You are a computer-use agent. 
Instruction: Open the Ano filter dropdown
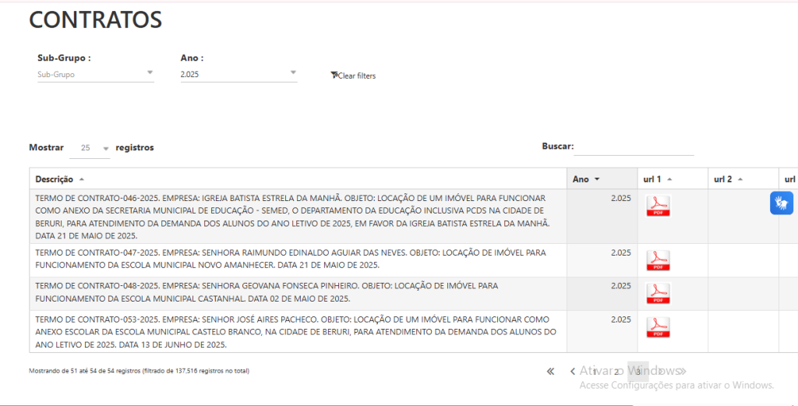[x=238, y=75]
